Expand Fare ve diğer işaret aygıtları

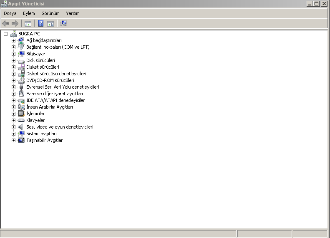click(x=13, y=94)
